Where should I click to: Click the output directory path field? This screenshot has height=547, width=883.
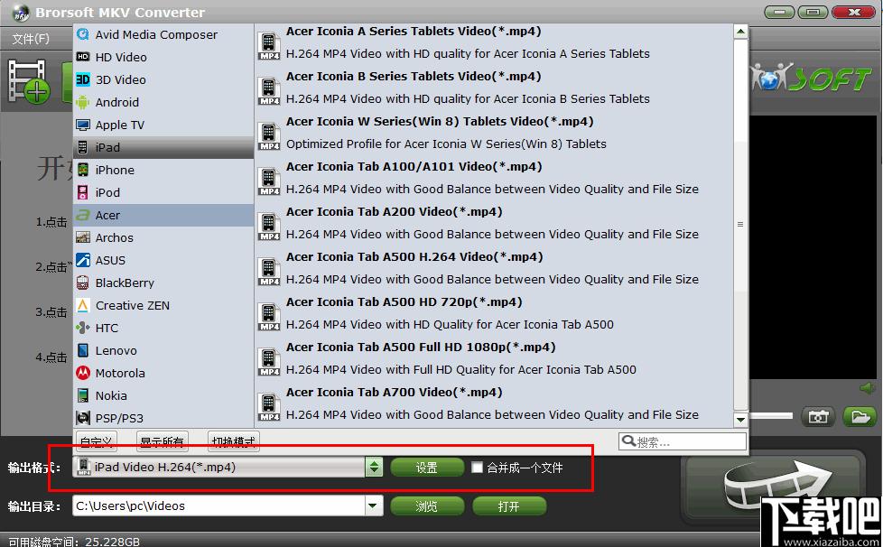coord(218,505)
